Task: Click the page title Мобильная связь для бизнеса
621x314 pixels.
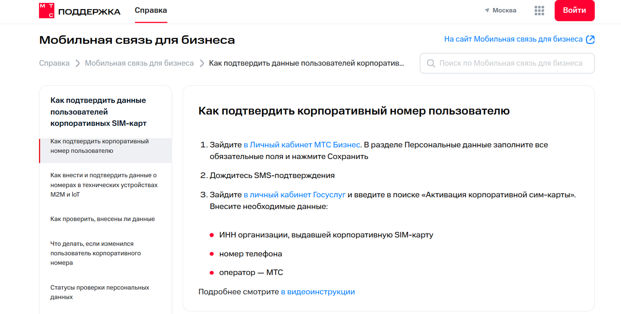Action: tap(137, 40)
